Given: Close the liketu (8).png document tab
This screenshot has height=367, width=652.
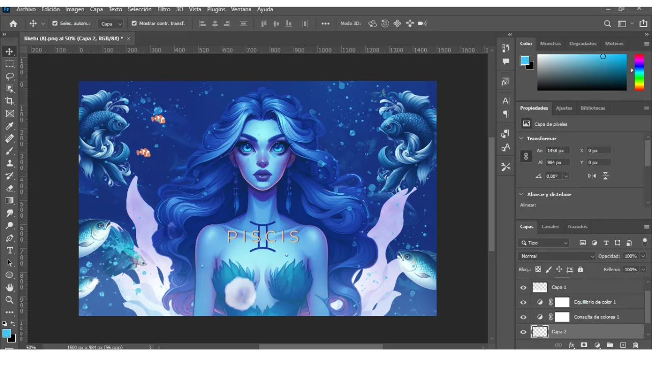Looking at the screenshot, I should click(x=128, y=38).
